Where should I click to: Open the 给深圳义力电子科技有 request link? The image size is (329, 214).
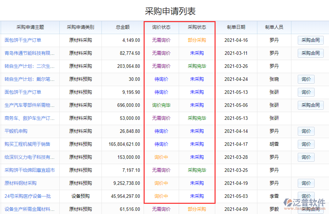[29, 157]
